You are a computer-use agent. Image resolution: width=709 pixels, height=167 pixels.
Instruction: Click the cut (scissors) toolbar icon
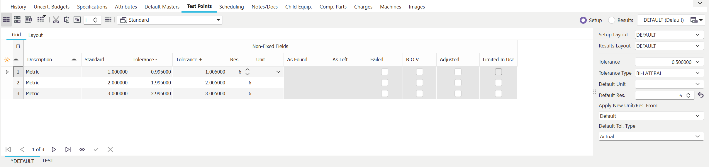tap(56, 20)
